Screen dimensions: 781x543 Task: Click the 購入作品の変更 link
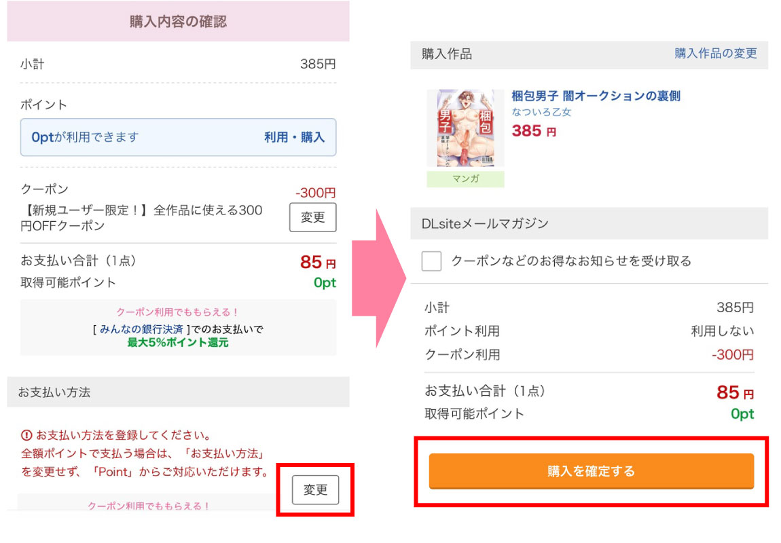tap(715, 54)
